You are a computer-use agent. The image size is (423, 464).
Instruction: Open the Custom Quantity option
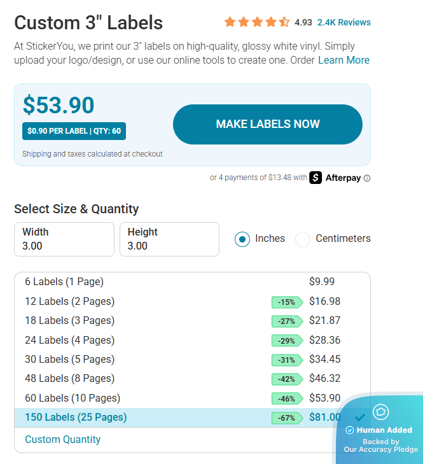pos(62,439)
